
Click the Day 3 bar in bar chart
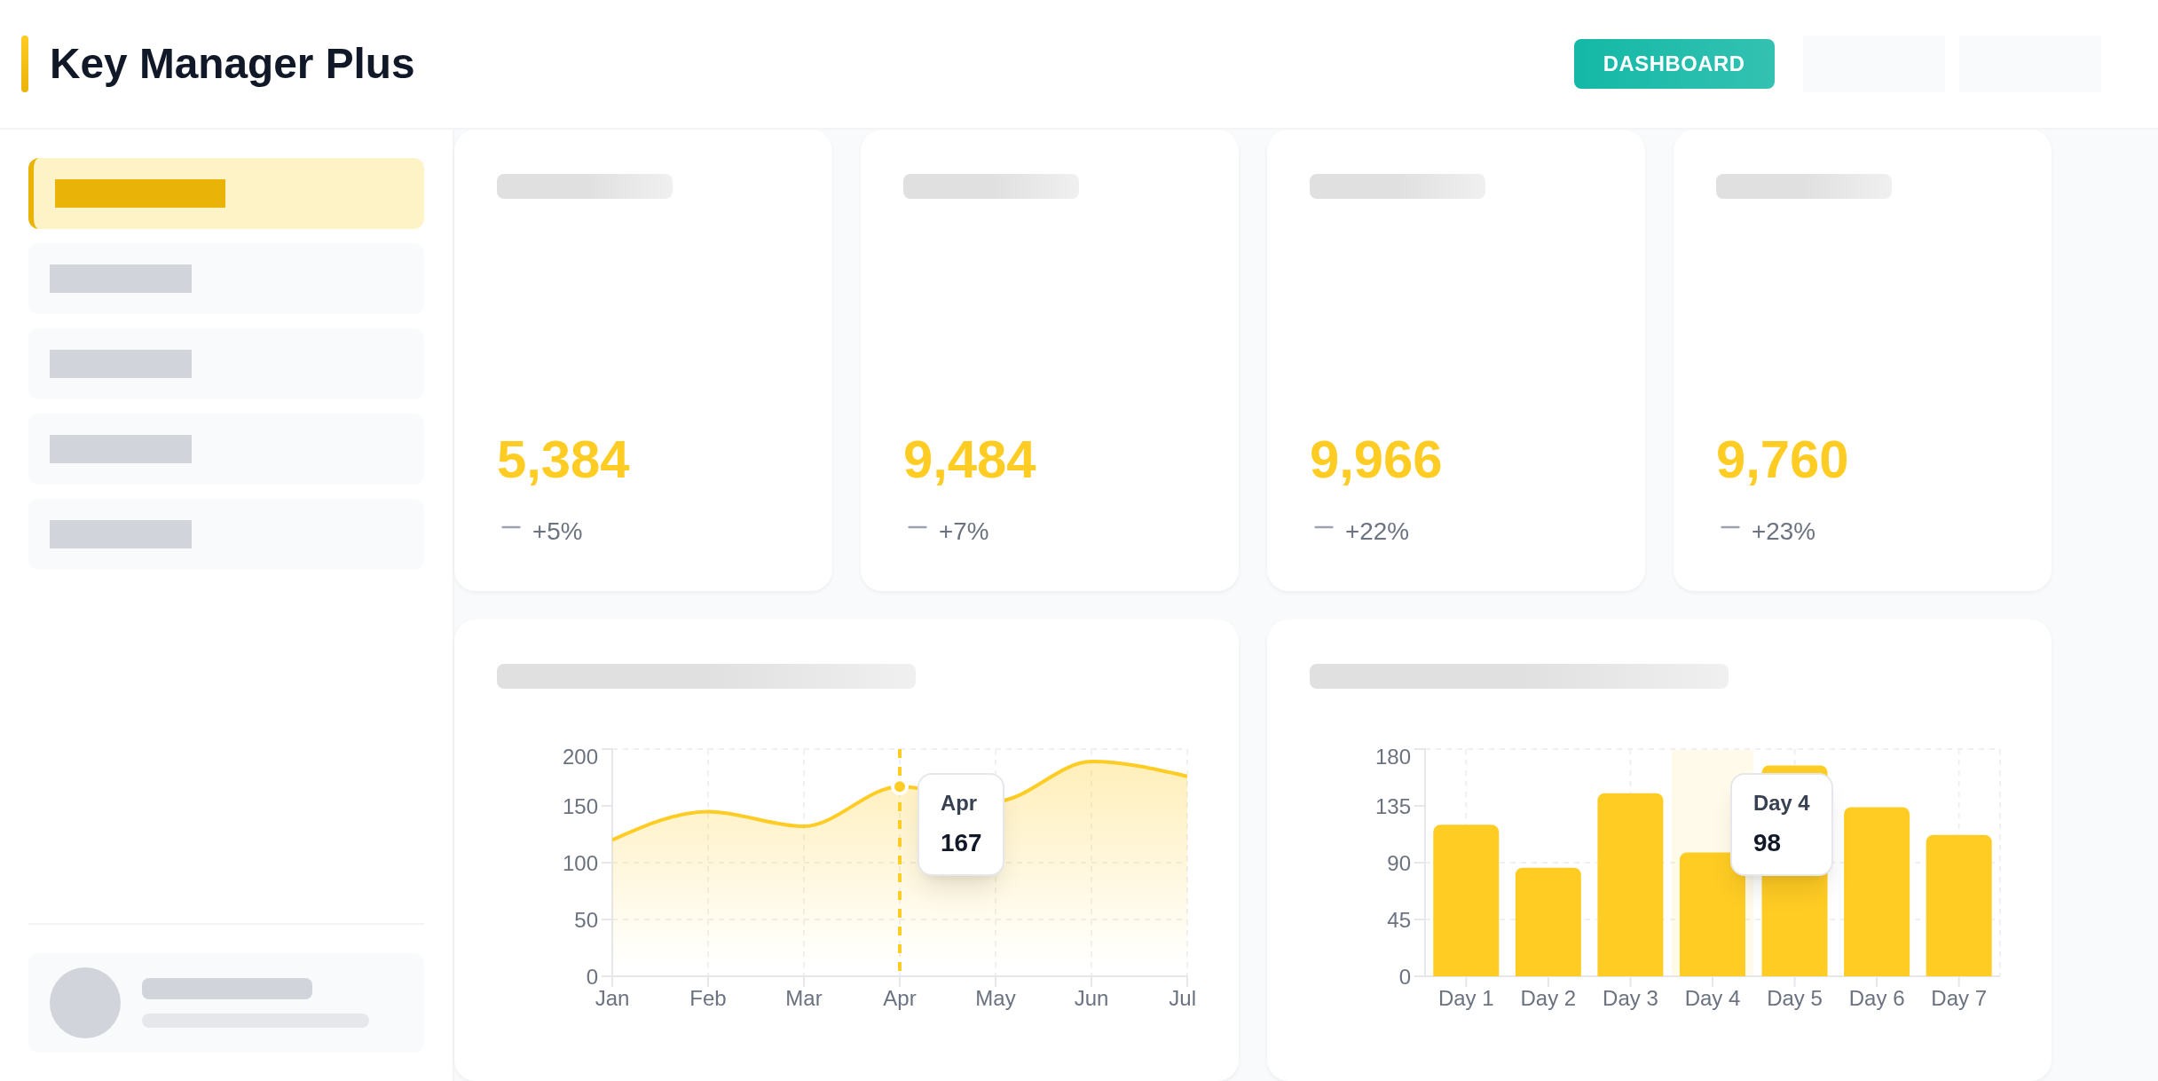click(1630, 885)
